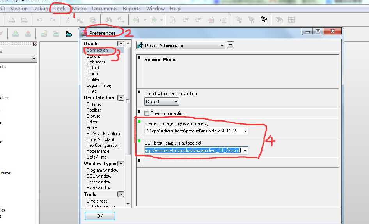Viewport: 369px width, 224px height.
Task: Open the Oracle Home path dropdown arrow
Action: click(x=245, y=131)
